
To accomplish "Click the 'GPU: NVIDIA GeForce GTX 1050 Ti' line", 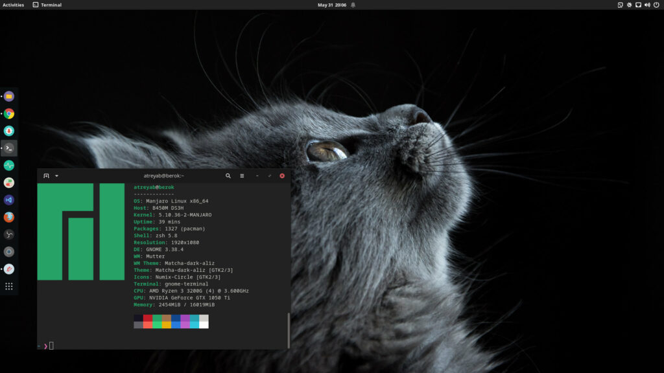I will [182, 298].
